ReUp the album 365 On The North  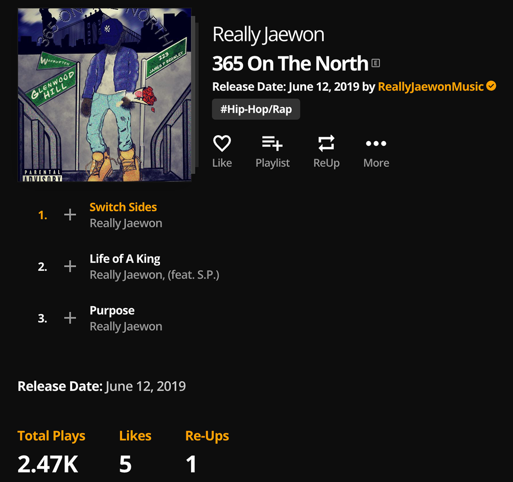(x=326, y=144)
